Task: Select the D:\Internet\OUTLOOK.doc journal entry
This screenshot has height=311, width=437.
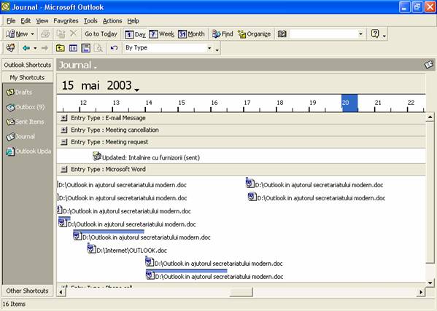Action: (127, 250)
